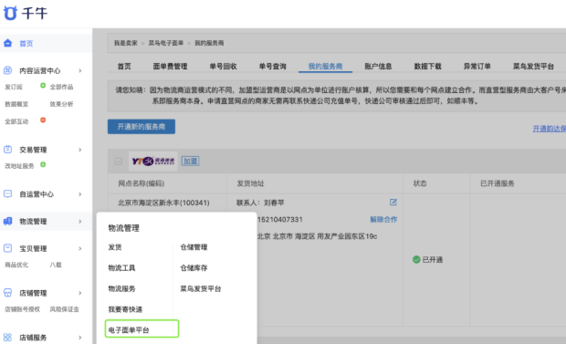Click 店铺服务 grid icon
Image resolution: width=566 pixels, height=344 pixels.
click(7, 338)
